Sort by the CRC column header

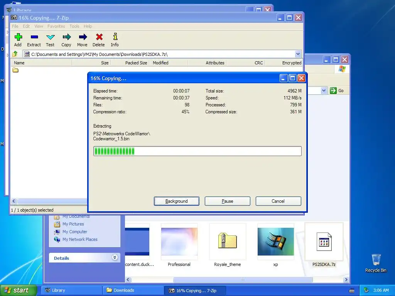(246, 63)
